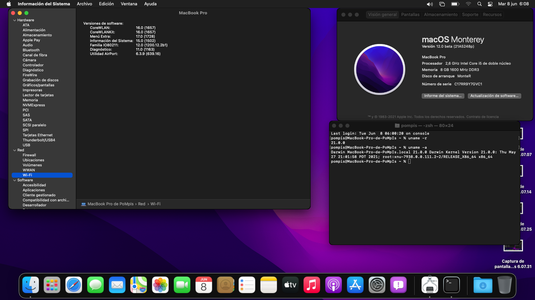
Task: Open the Edición menu
Action: coord(106,4)
